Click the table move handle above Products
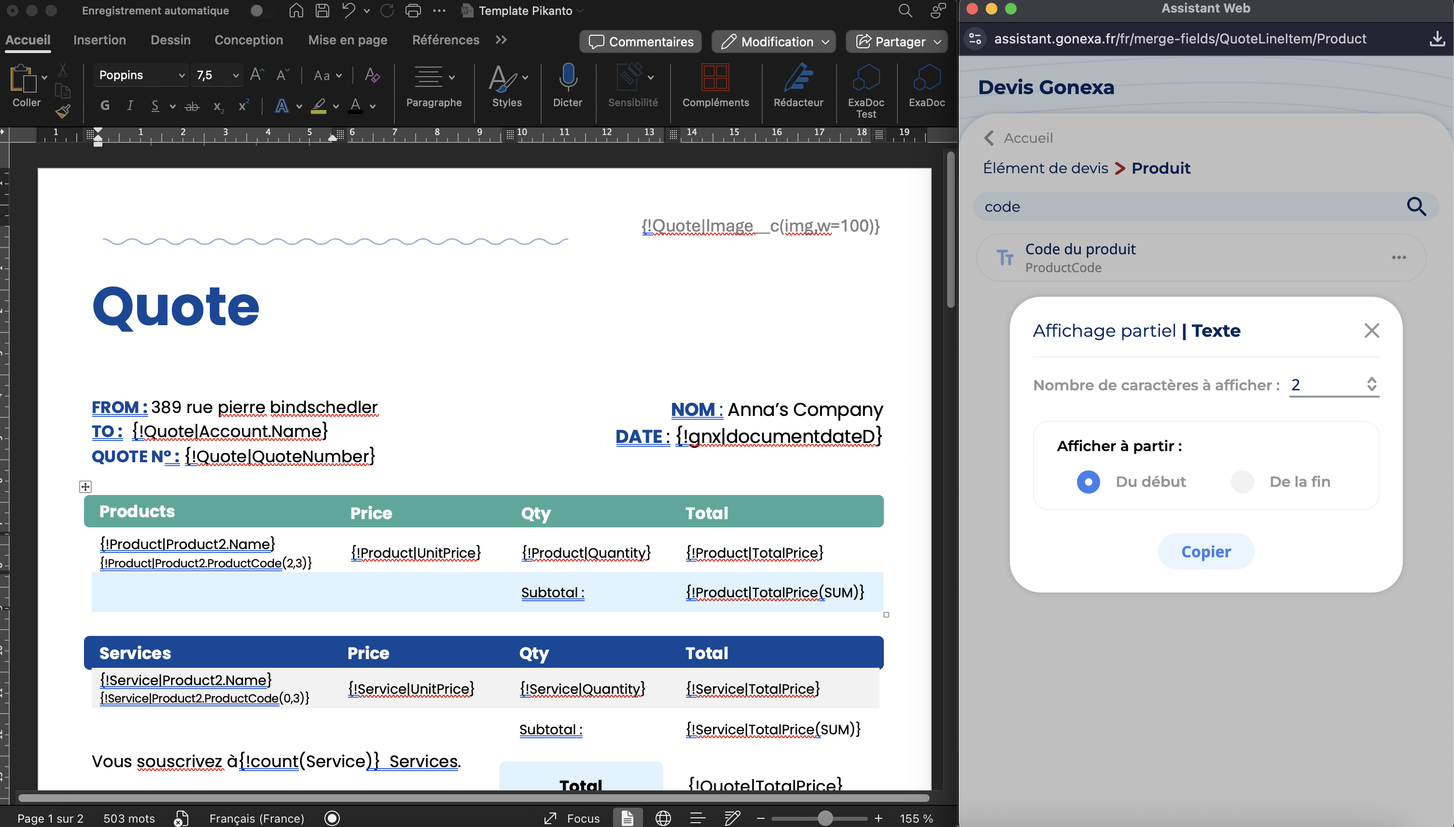The width and height of the screenshot is (1454, 827). click(x=85, y=486)
